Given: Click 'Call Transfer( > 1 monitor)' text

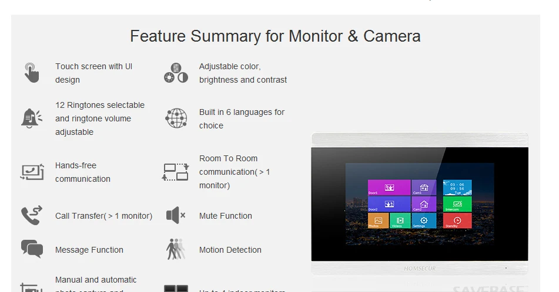Looking at the screenshot, I should (103, 216).
